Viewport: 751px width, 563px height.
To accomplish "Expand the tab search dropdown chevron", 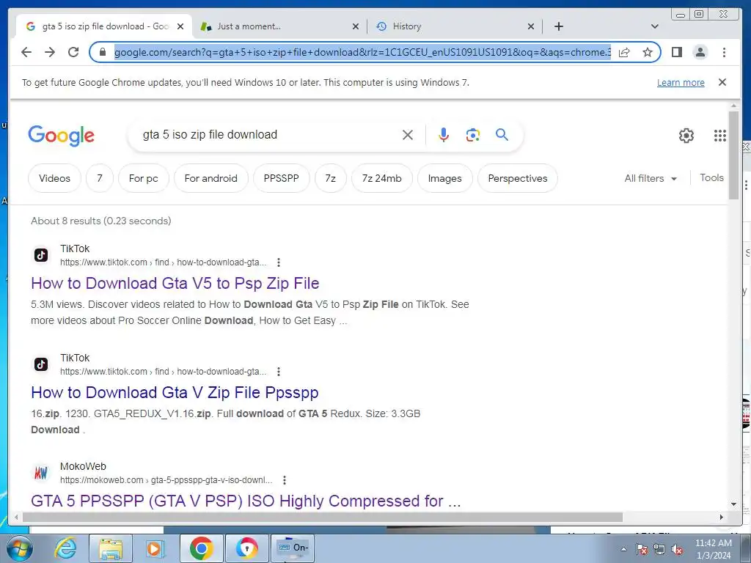I will point(654,26).
